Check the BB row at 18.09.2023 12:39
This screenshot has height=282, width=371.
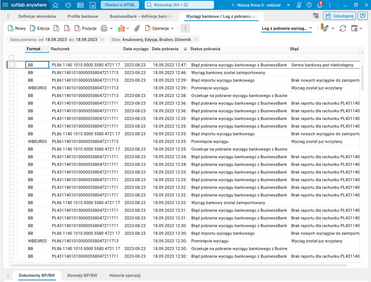pos(11,80)
